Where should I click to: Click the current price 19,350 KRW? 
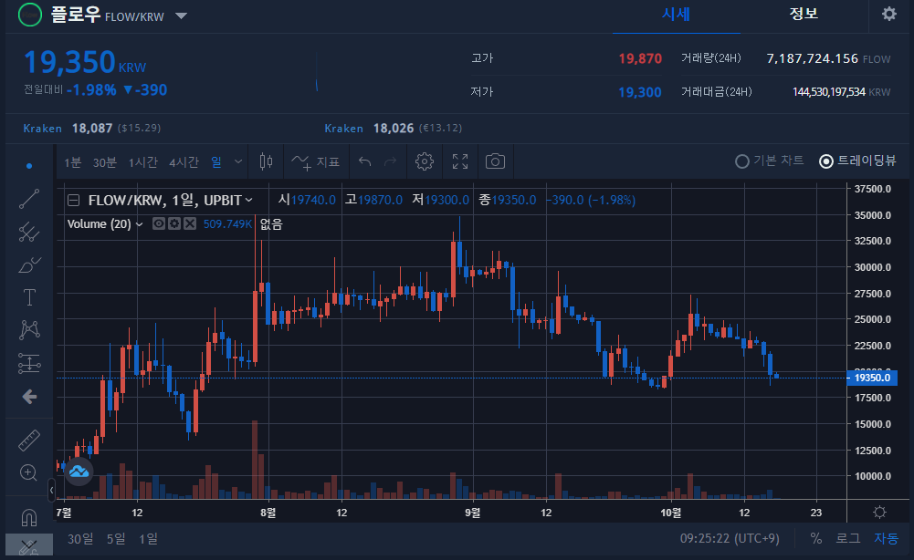[x=85, y=62]
